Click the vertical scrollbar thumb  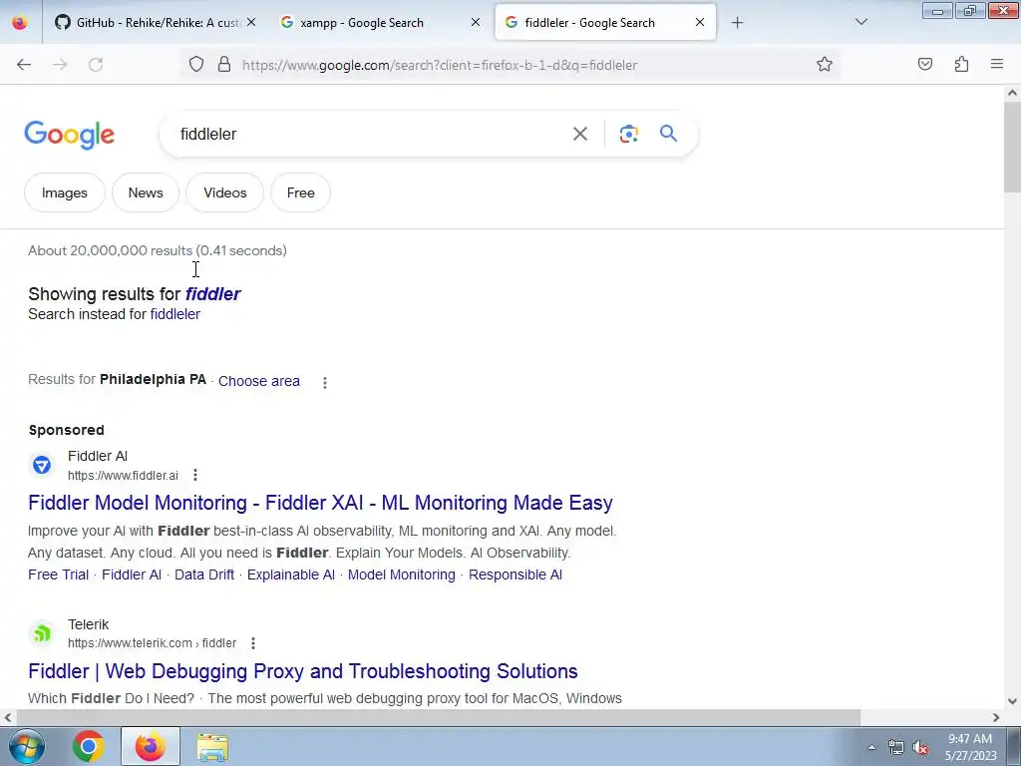tap(1012, 147)
